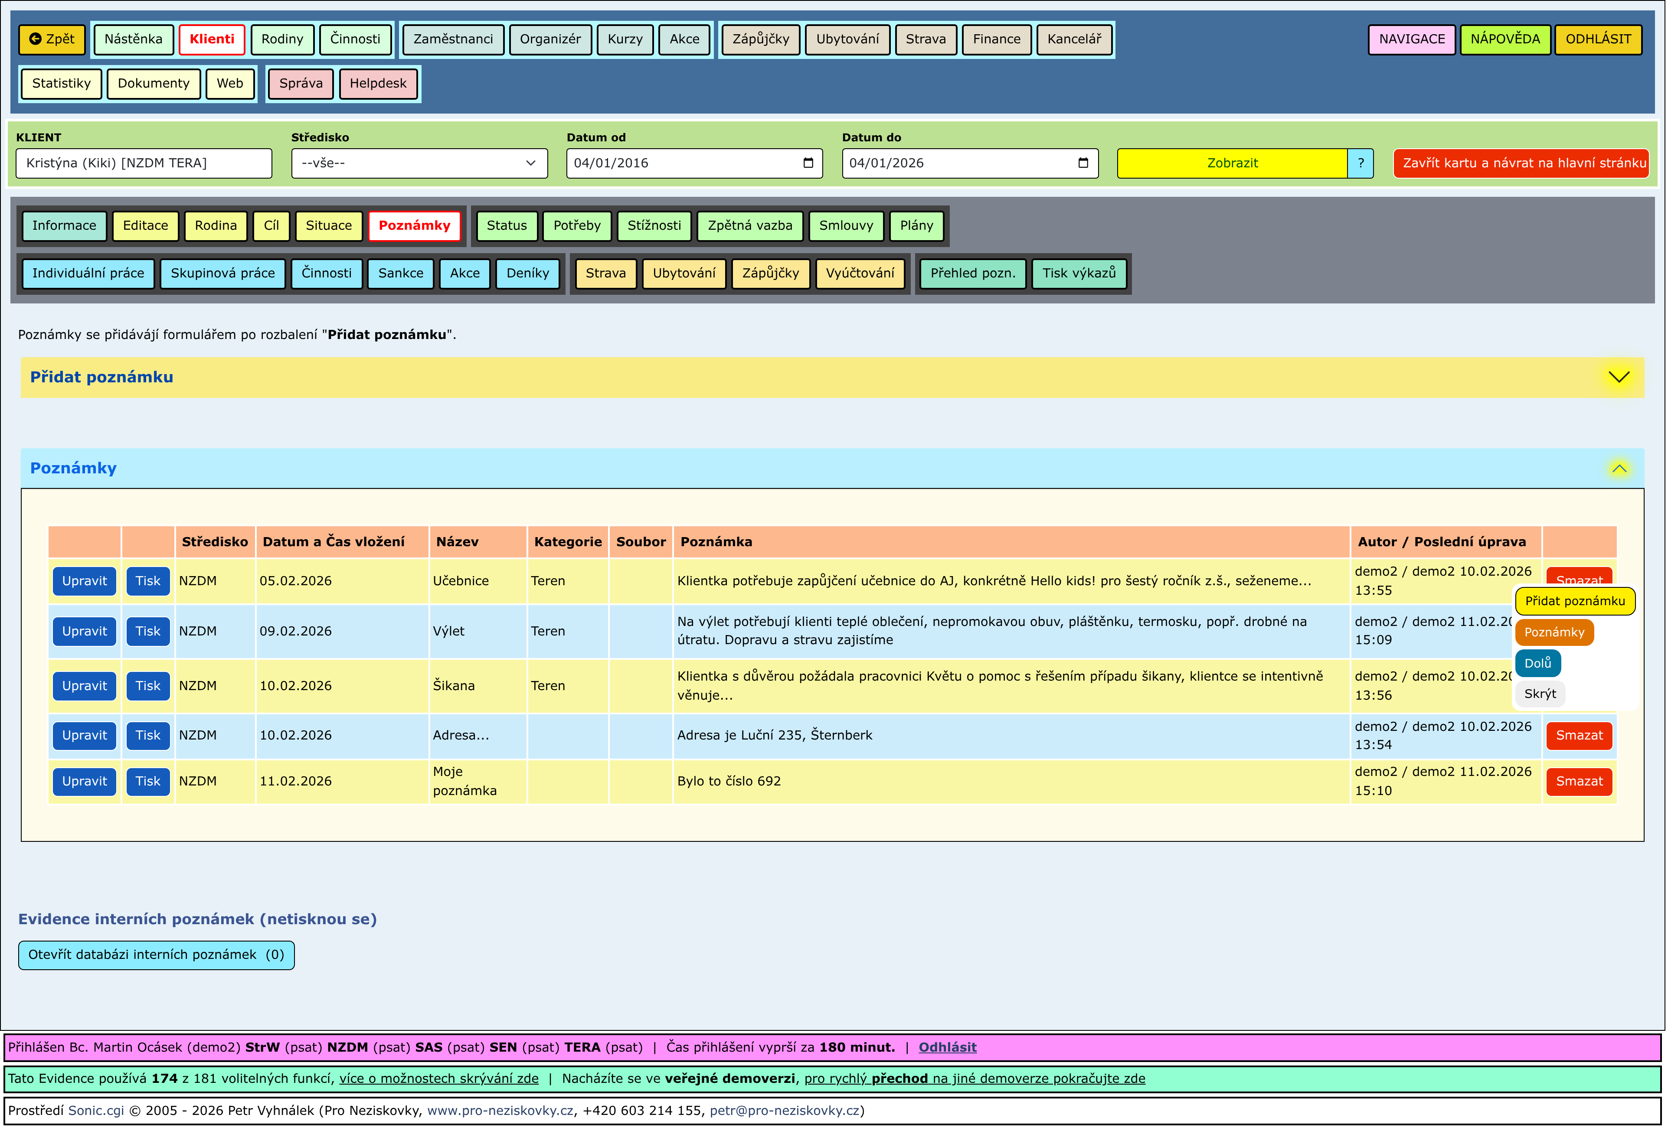Click the NAVIGACE button
Viewport: 1668px width, 1147px height.
coord(1411,39)
